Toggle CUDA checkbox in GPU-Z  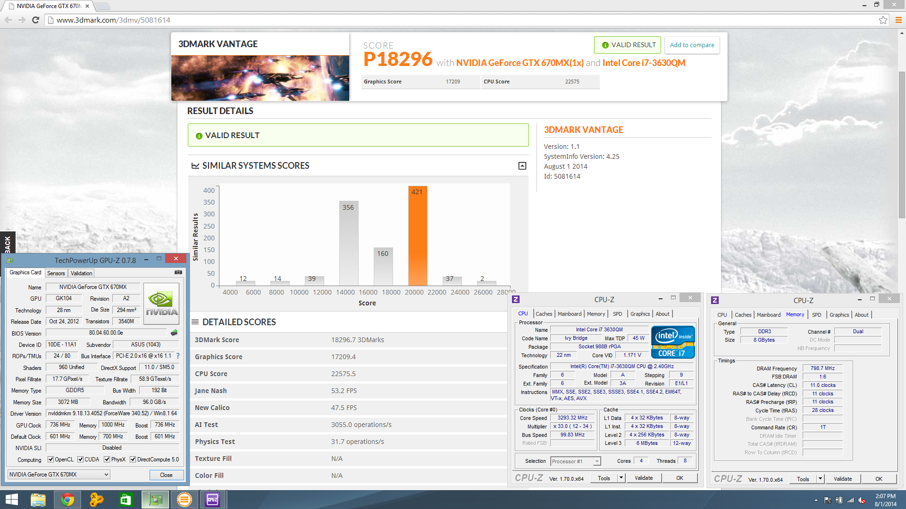pyautogui.click(x=80, y=460)
